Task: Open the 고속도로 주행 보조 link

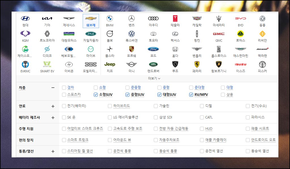Action: click(128, 129)
